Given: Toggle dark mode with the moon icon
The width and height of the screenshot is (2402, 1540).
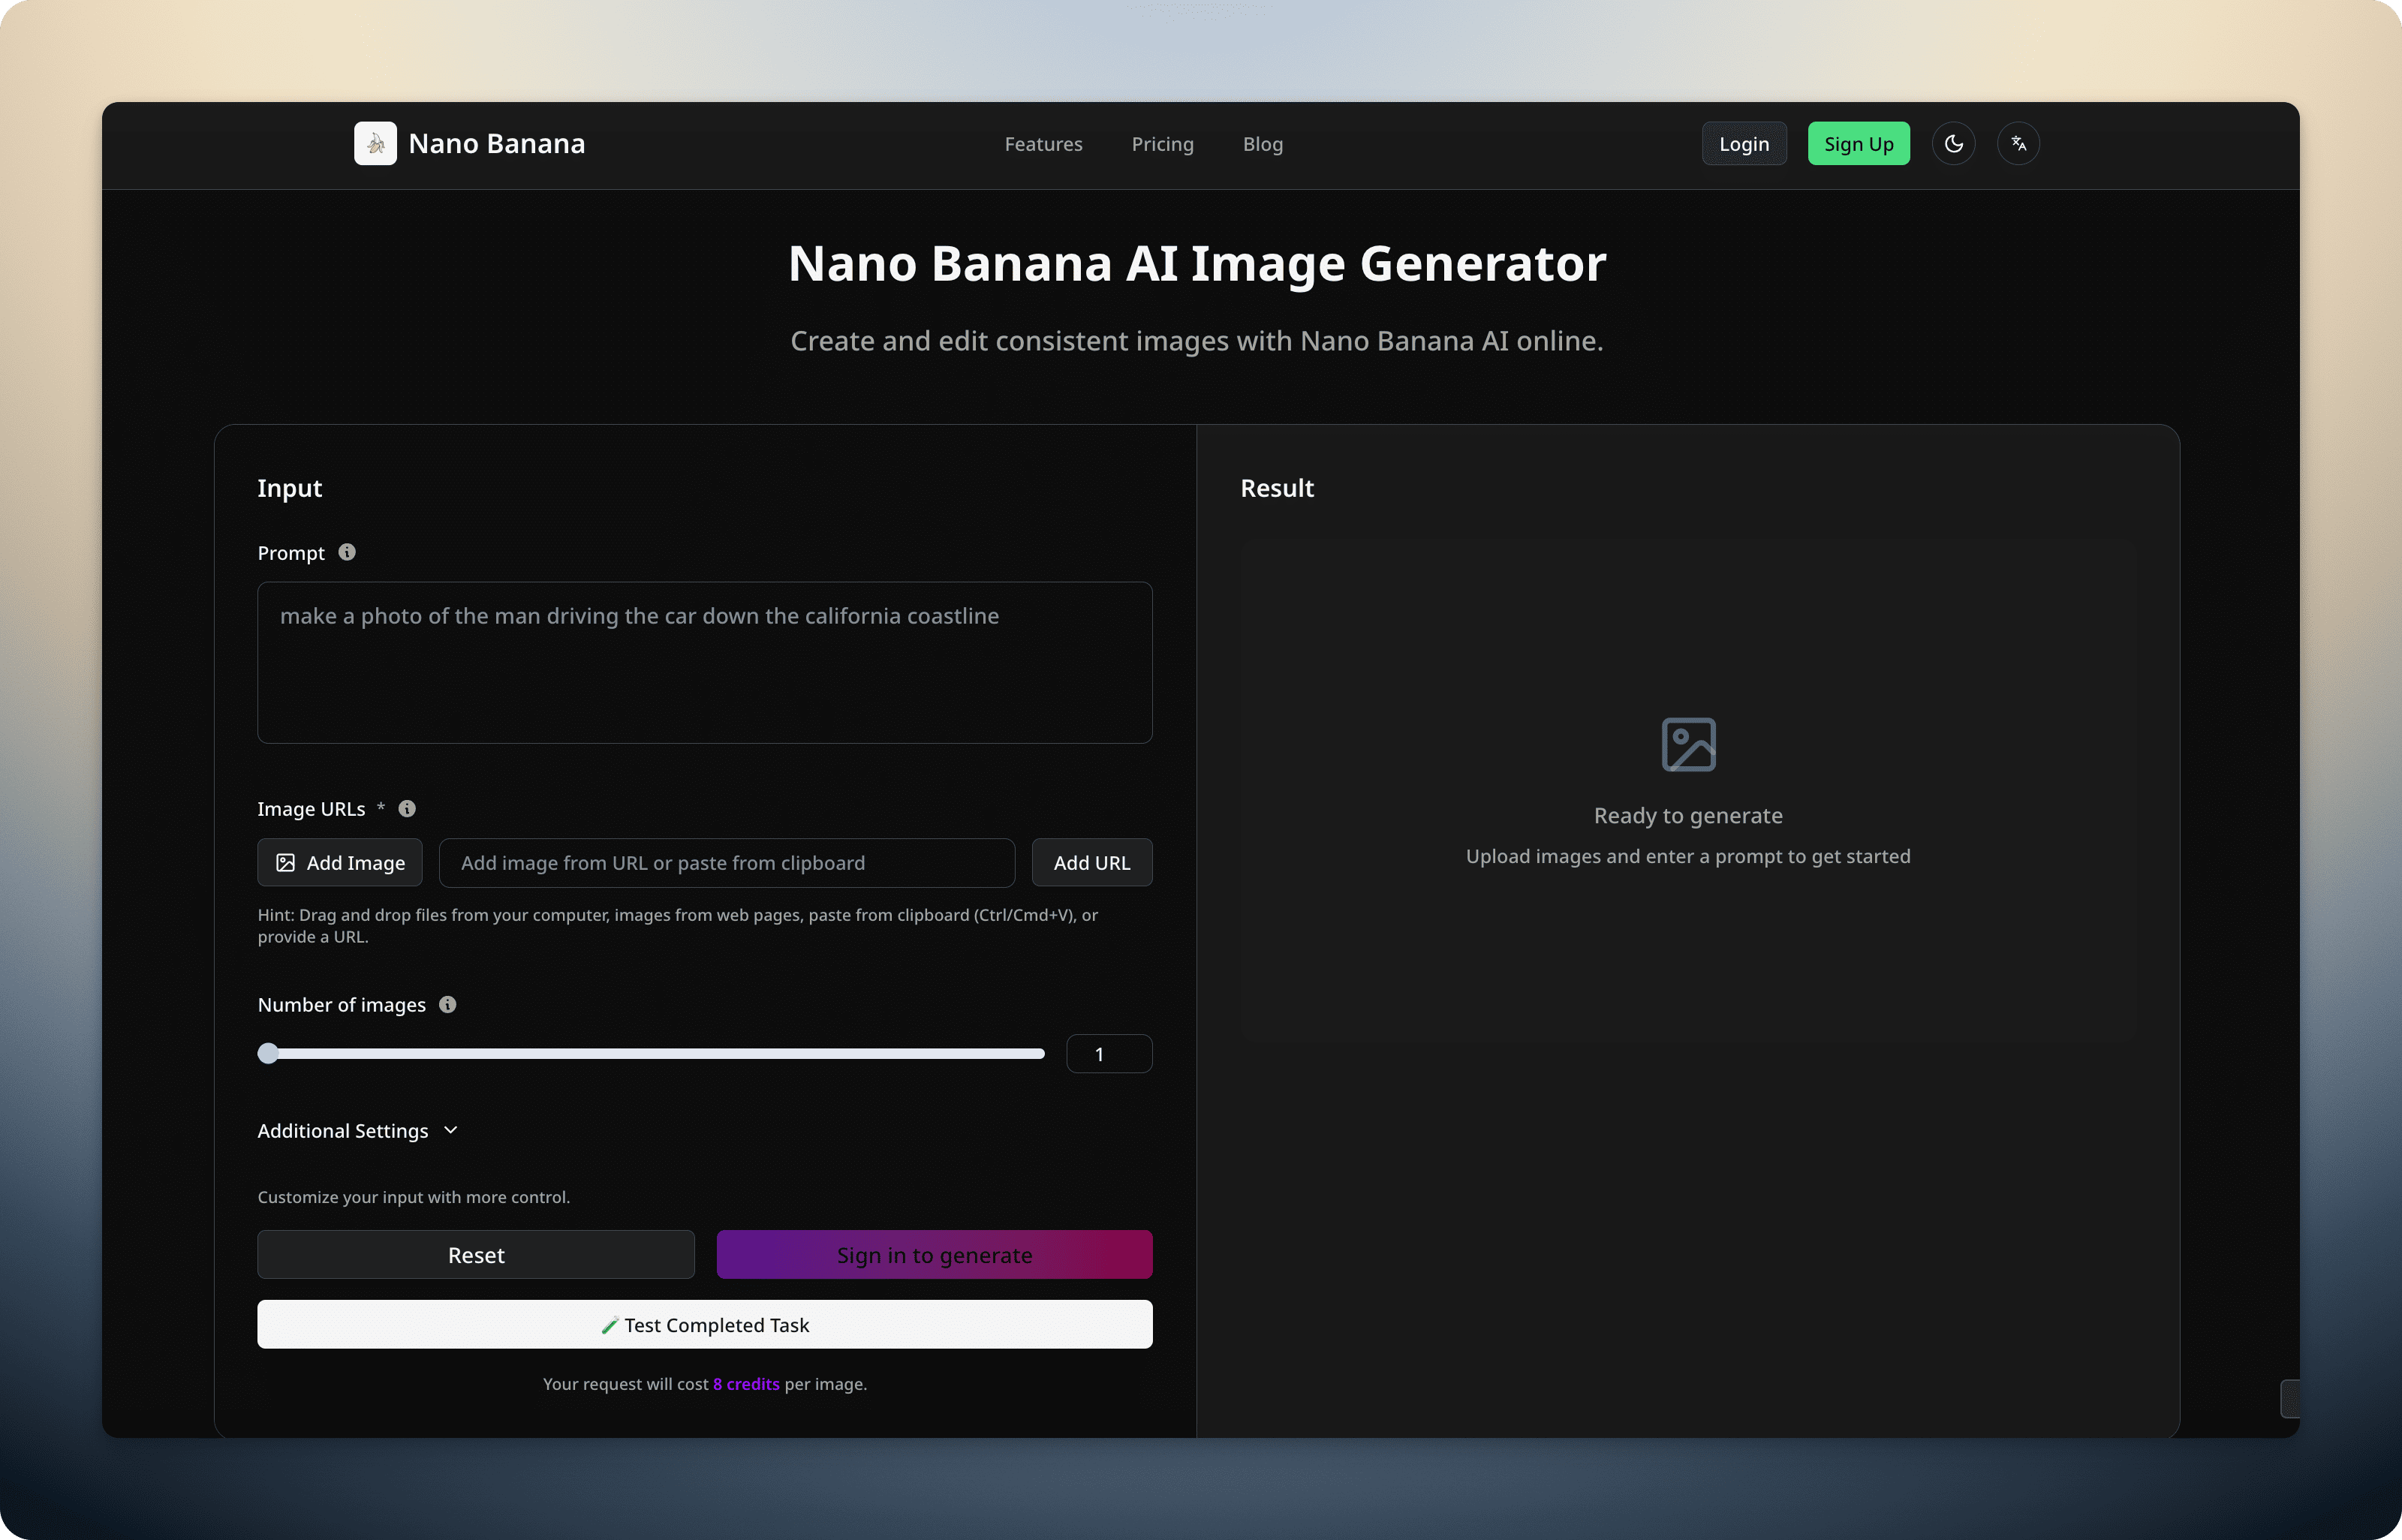Looking at the screenshot, I should 1954,142.
